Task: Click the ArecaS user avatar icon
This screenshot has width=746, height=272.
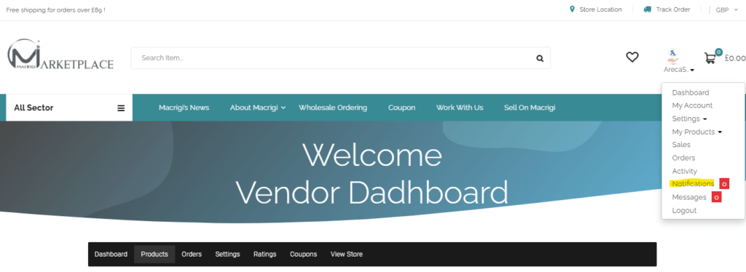Action: click(672, 57)
